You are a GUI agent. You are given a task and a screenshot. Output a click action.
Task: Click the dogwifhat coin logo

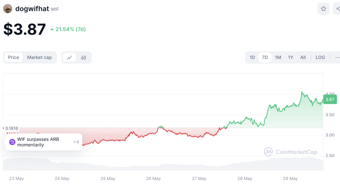(x=8, y=9)
